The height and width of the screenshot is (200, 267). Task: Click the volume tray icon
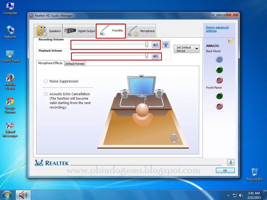(241, 195)
